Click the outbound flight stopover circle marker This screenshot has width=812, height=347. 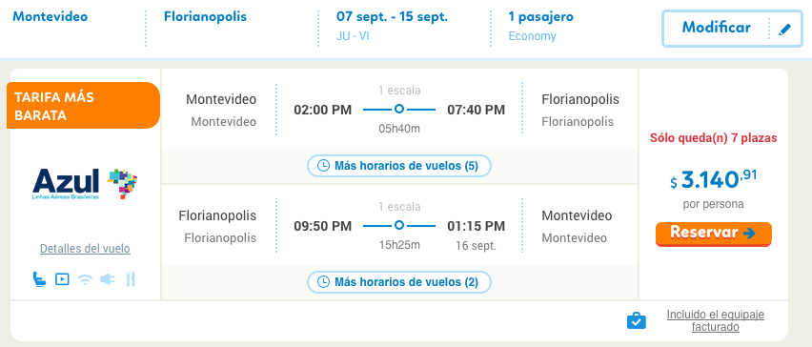tap(398, 110)
